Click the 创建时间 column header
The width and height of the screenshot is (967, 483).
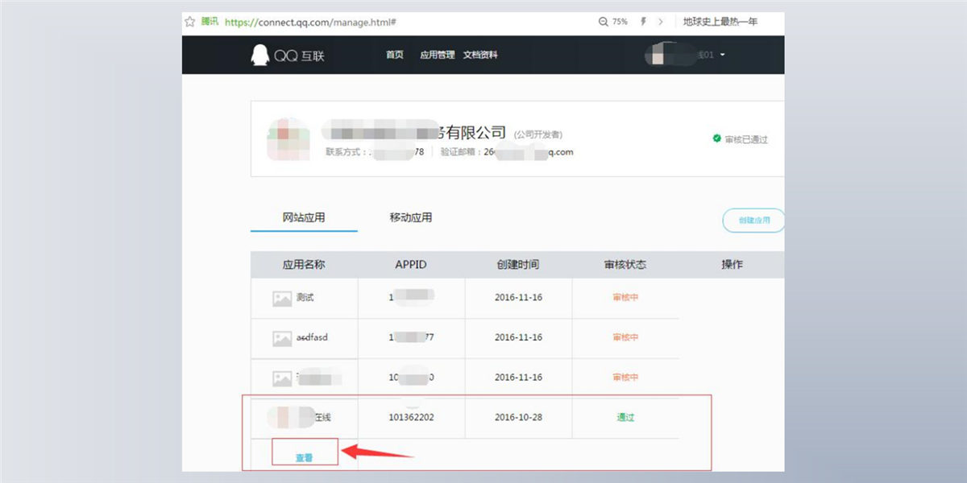point(518,264)
